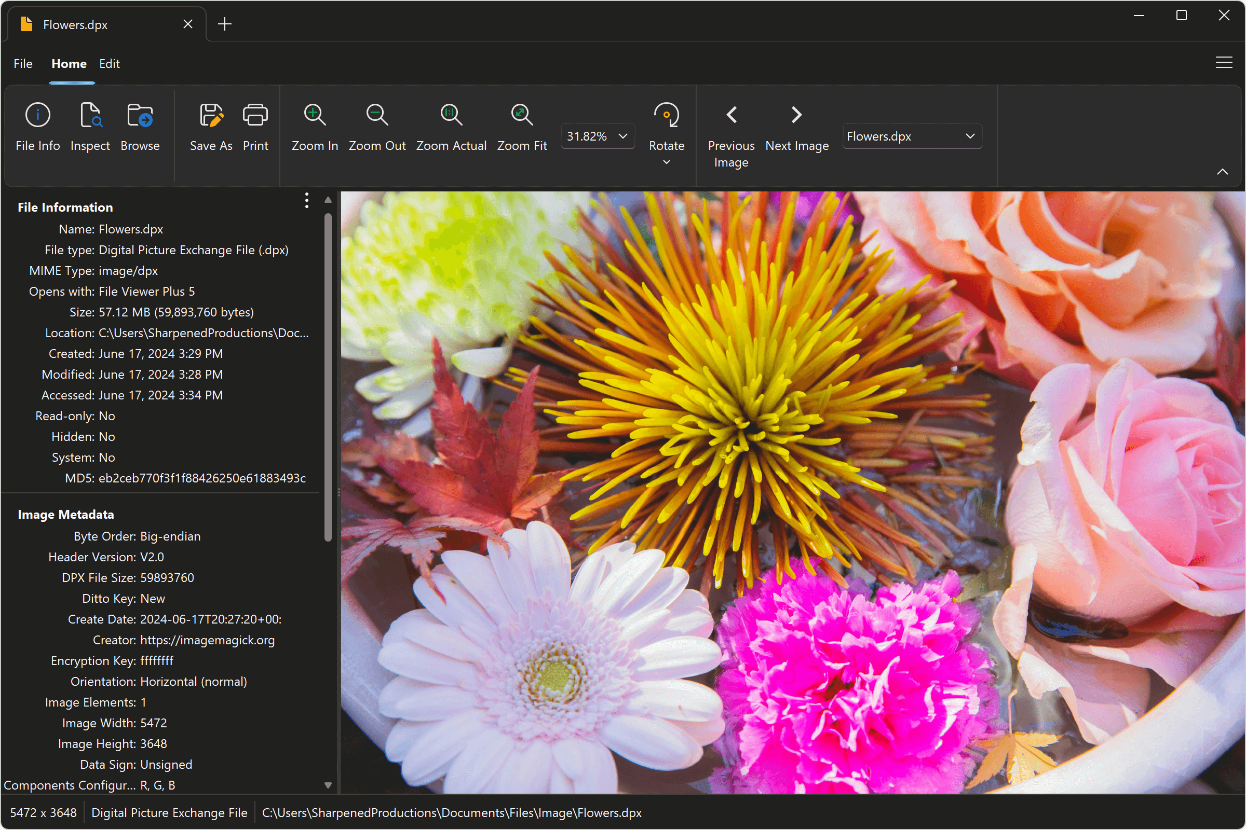Open the File Information panel options menu
Viewport: 1246px width, 830px height.
[306, 201]
